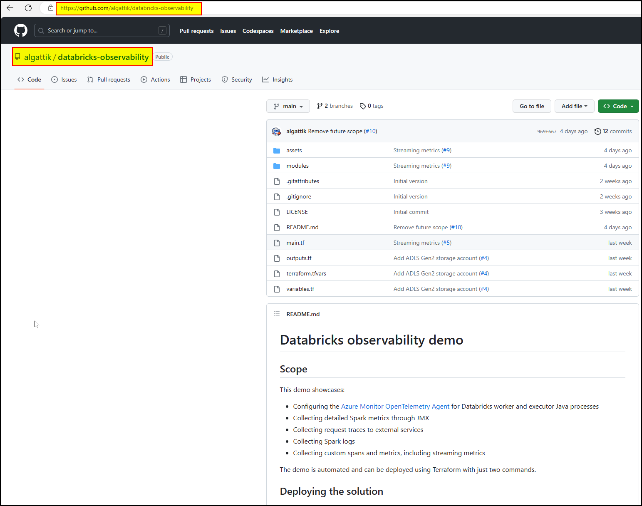This screenshot has height=506, width=642.
Task: Open Azure Monitor OpenTelemetry Agent link
Action: tap(395, 406)
